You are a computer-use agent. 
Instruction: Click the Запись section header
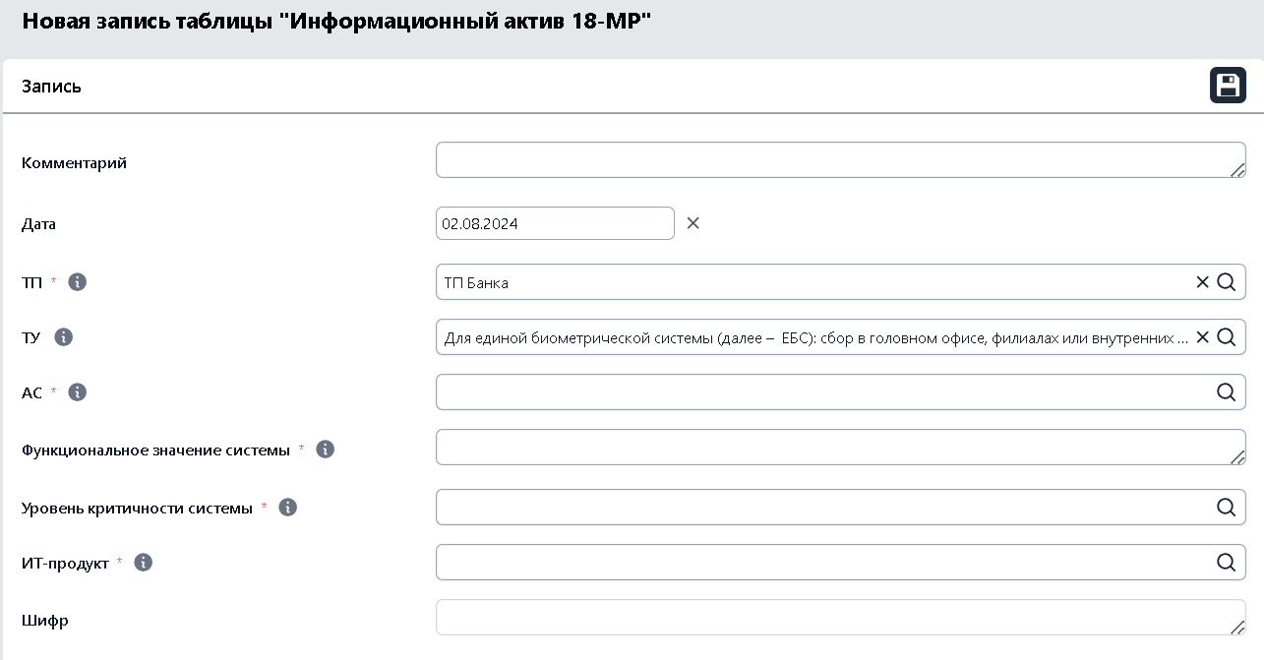pyautogui.click(x=51, y=87)
